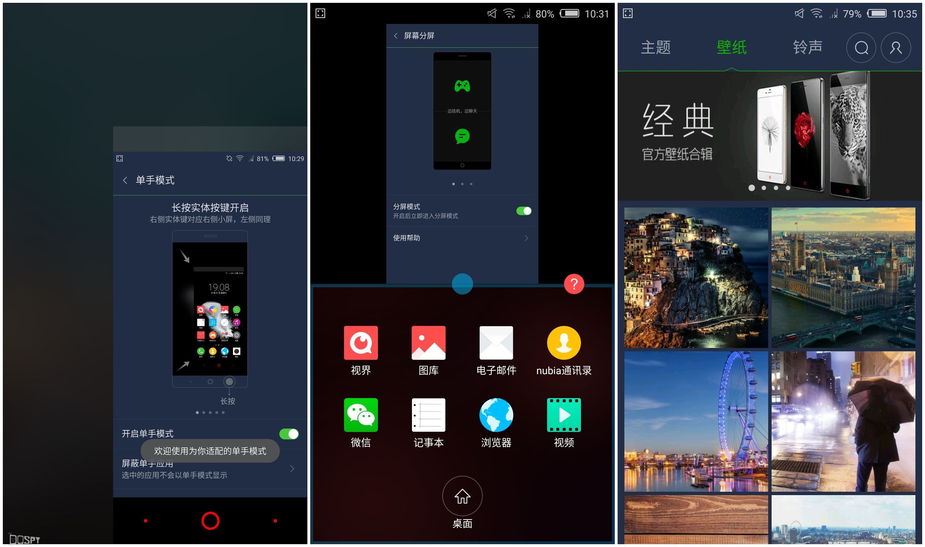Open the question mark help icon
Image resolution: width=925 pixels, height=547 pixels.
[x=571, y=284]
